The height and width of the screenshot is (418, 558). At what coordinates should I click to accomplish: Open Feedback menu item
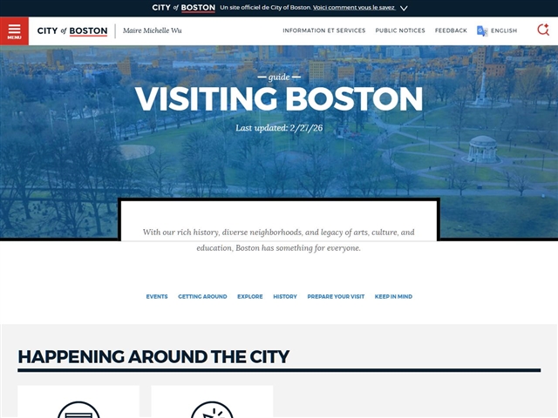coord(451,30)
